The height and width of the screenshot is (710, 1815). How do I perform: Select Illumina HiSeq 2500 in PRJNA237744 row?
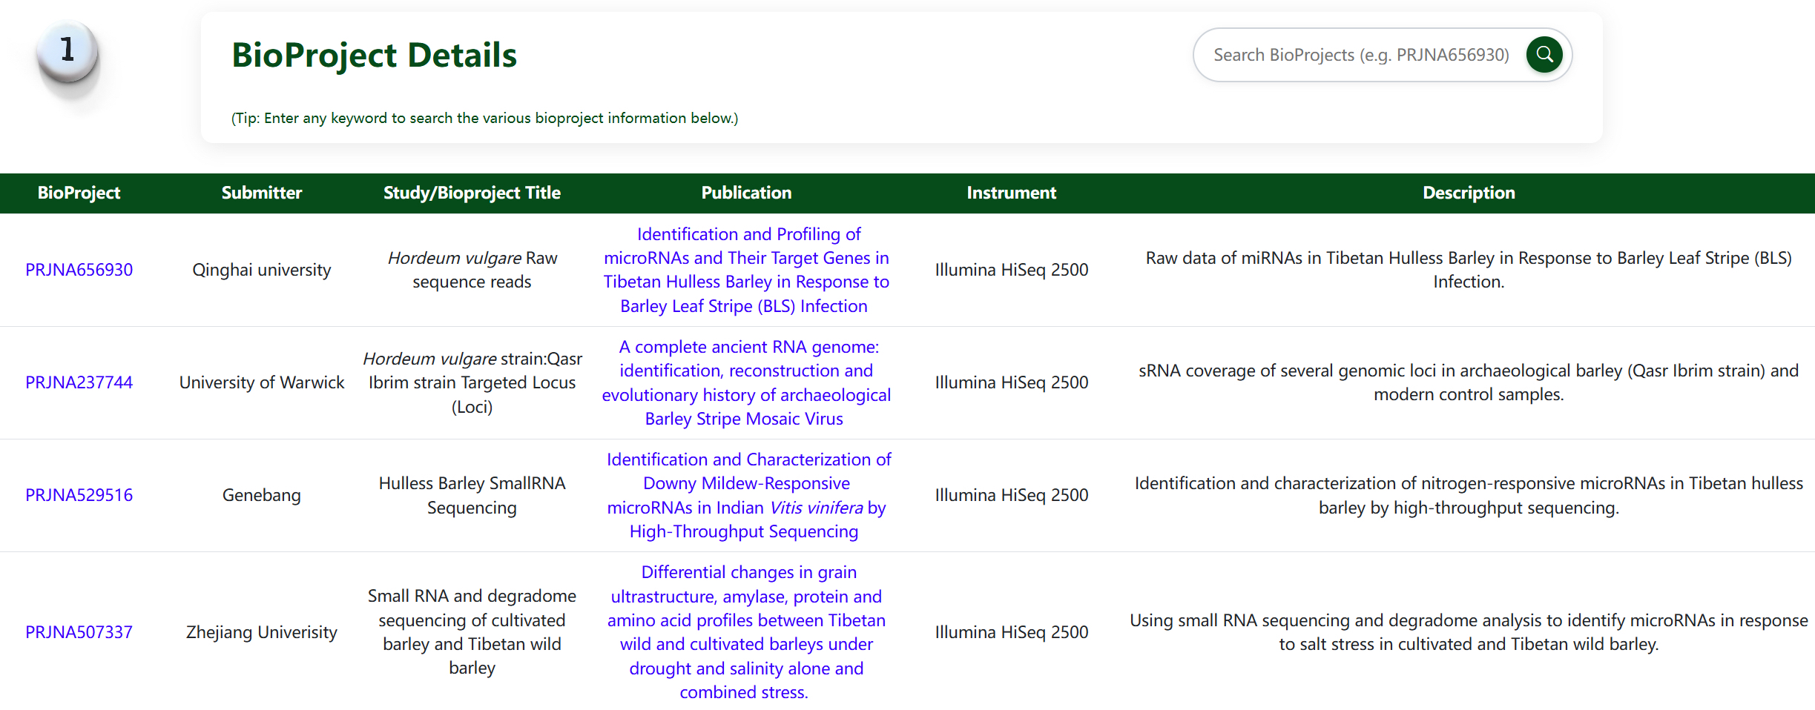pyautogui.click(x=1012, y=382)
